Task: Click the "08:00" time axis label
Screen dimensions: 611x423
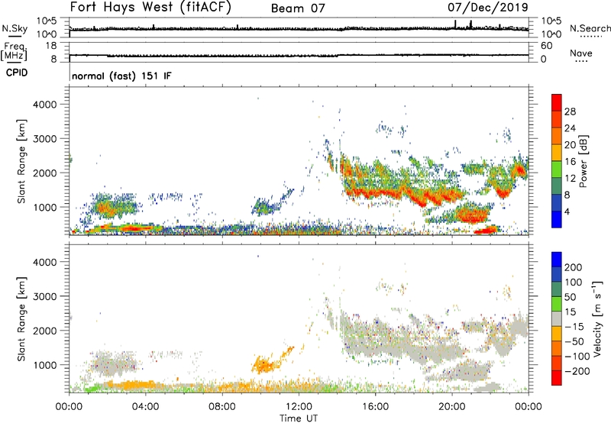Action: coord(222,407)
